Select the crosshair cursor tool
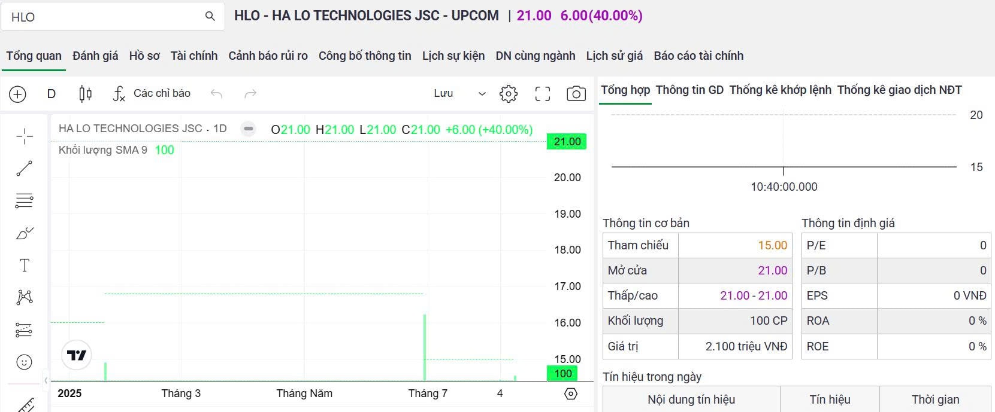This screenshot has height=412, width=995. [25, 136]
